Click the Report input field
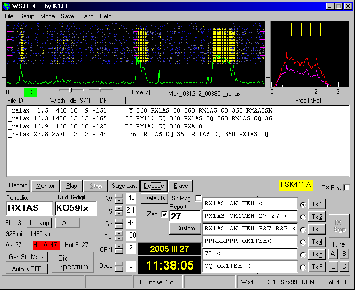Image resolution: width=355 pixels, height=290 pixels. coord(185,216)
